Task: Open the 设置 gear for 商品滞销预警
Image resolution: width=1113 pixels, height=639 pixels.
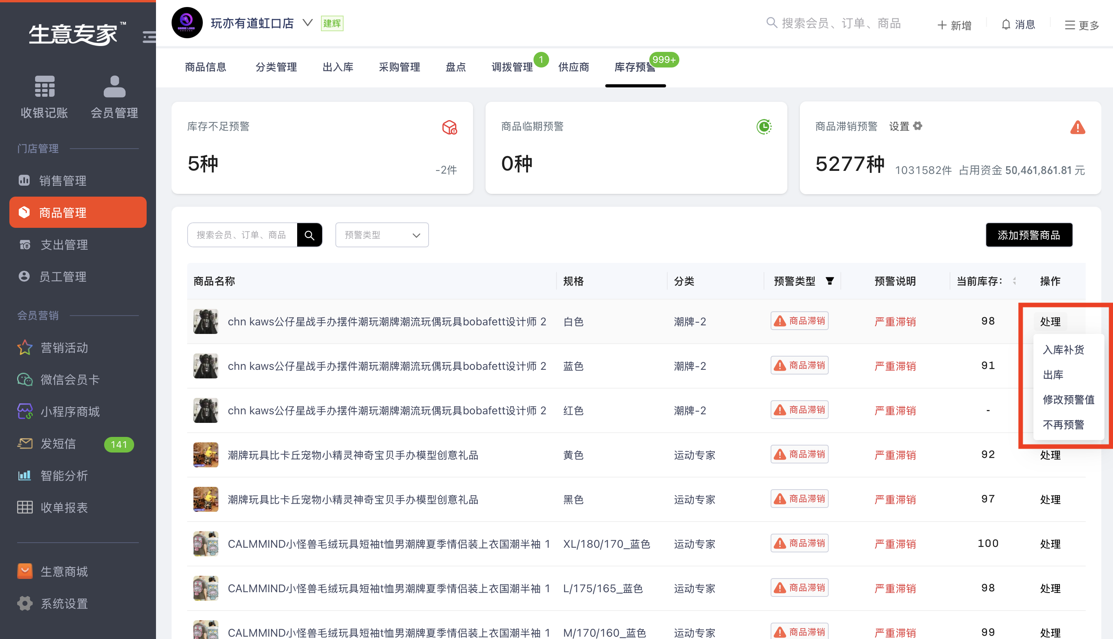Action: pyautogui.click(x=917, y=126)
